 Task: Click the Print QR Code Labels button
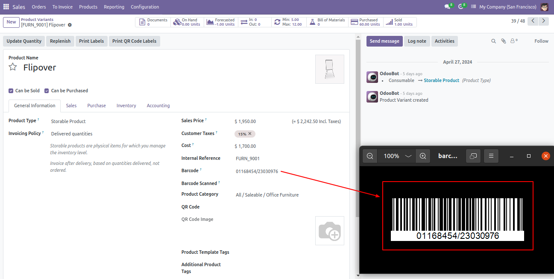(x=134, y=41)
